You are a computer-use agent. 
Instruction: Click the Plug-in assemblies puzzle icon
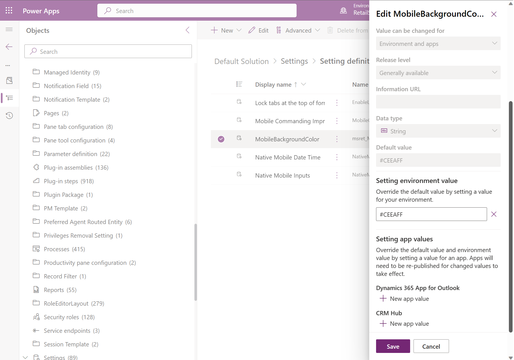[36, 167]
